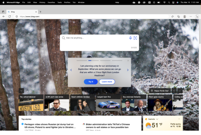
Task: Open the Help menu
Action: (x=117, y=2)
